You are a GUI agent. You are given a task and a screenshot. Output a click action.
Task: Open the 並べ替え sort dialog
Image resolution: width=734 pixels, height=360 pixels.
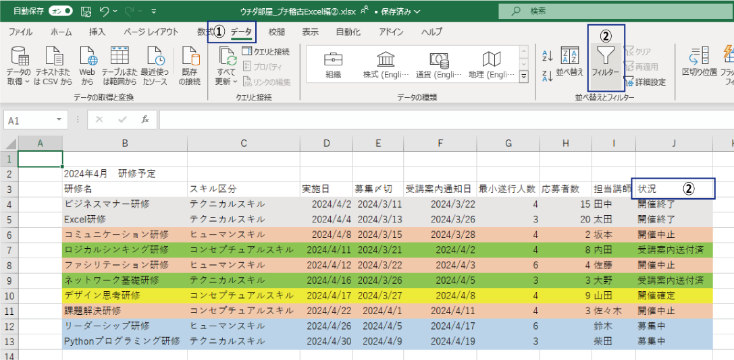click(571, 61)
